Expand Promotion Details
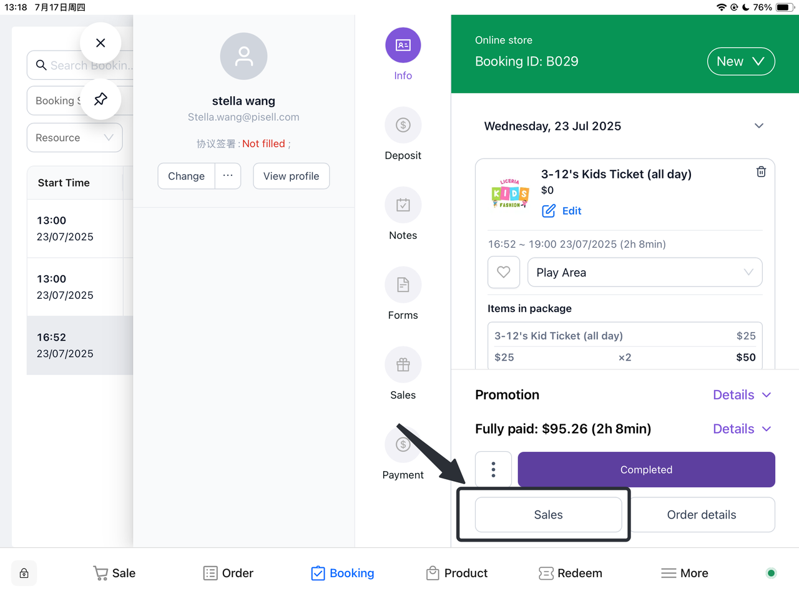 click(742, 395)
